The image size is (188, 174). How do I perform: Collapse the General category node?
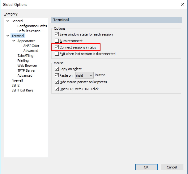(x=8, y=21)
